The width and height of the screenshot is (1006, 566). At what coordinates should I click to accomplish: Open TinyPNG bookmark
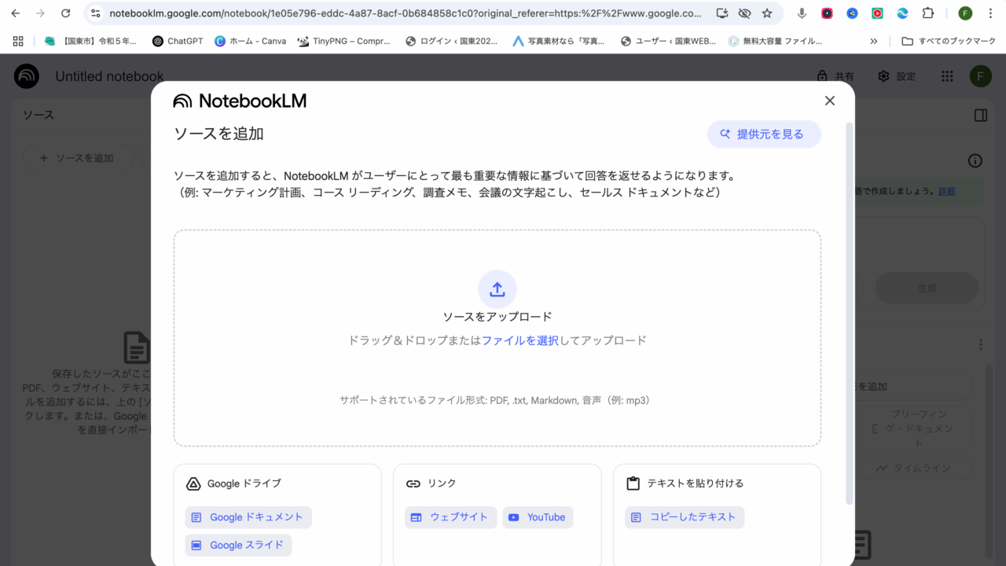343,41
